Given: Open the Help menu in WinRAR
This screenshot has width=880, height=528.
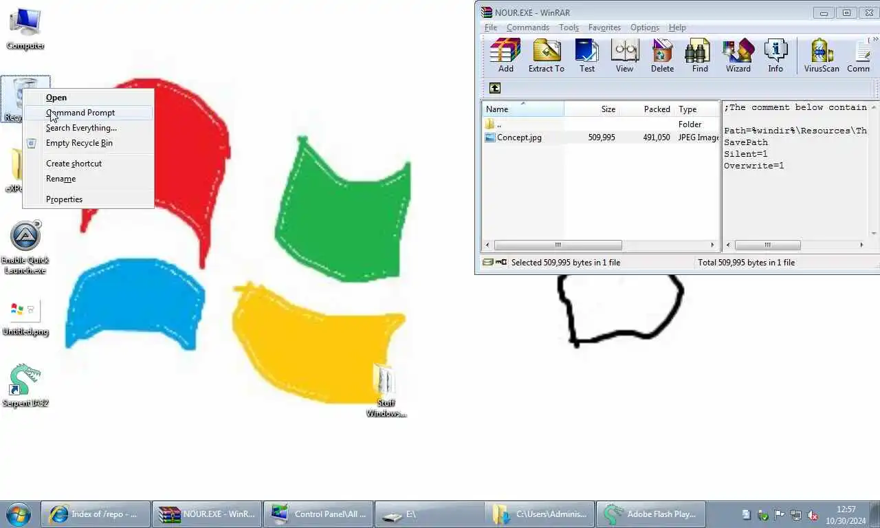Looking at the screenshot, I should (677, 27).
